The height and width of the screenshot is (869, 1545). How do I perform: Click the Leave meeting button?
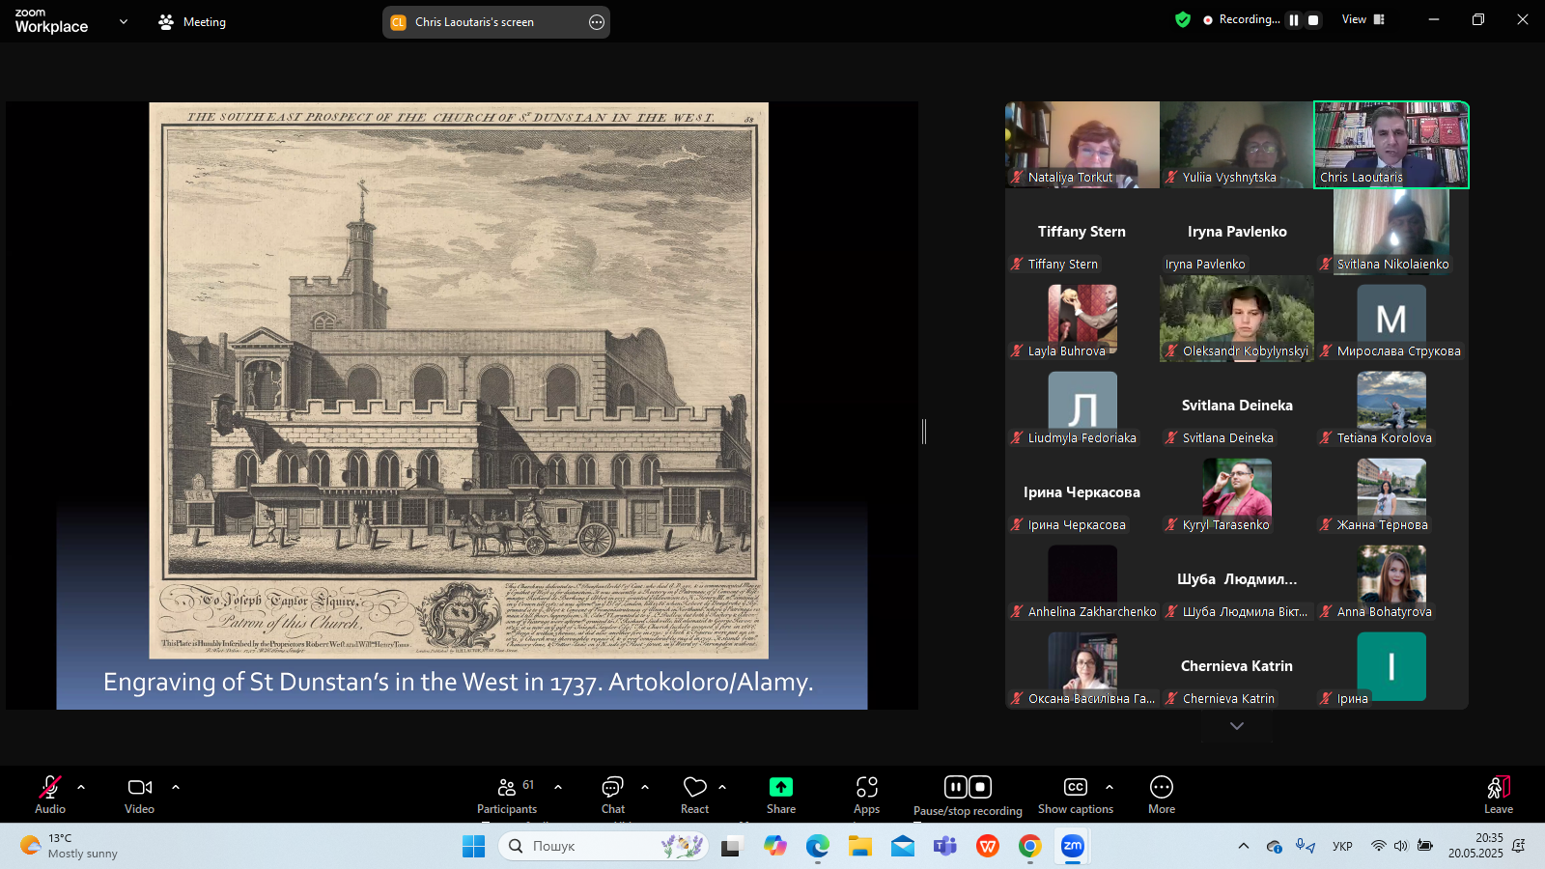(1498, 795)
